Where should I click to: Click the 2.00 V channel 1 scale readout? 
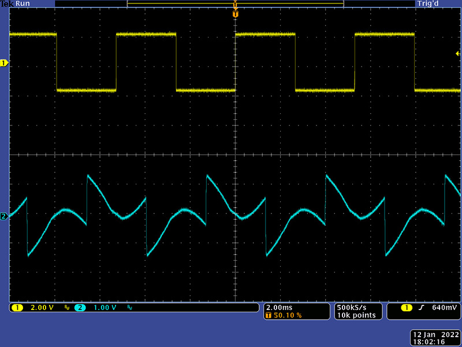[42, 307]
